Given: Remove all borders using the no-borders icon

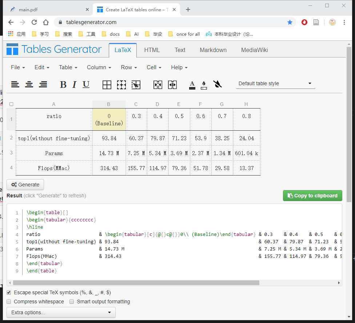Looking at the screenshot, I should (x=121, y=84).
